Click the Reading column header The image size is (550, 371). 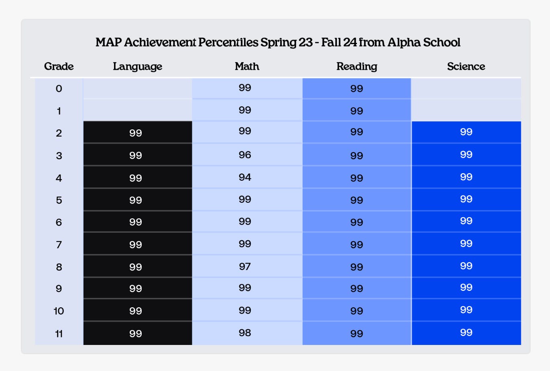point(356,67)
